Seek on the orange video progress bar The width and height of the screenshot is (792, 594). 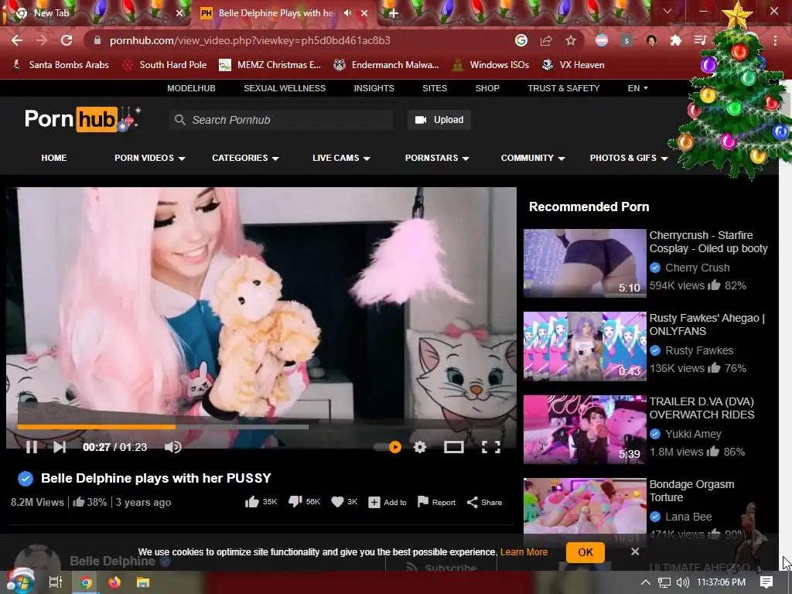pyautogui.click(x=162, y=427)
